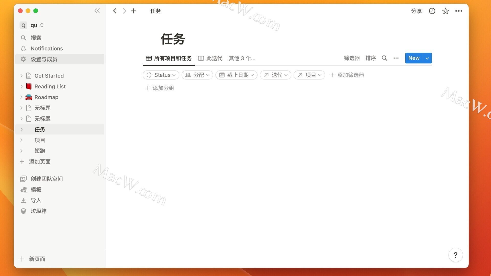
Task: Click 新页面 at sidebar bottom
Action: [x=32, y=259]
